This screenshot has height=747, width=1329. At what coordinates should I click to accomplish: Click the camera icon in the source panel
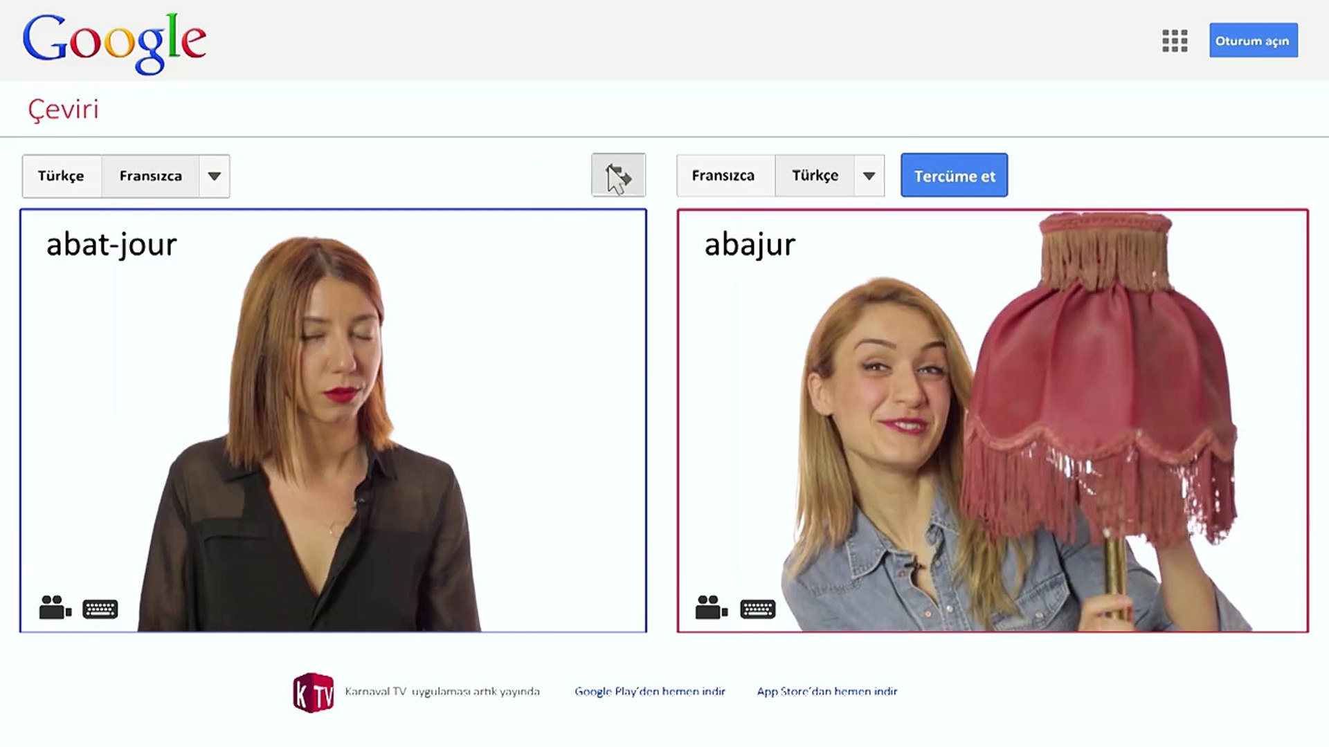click(x=54, y=608)
